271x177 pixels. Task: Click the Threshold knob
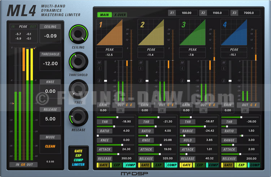coord(78,62)
